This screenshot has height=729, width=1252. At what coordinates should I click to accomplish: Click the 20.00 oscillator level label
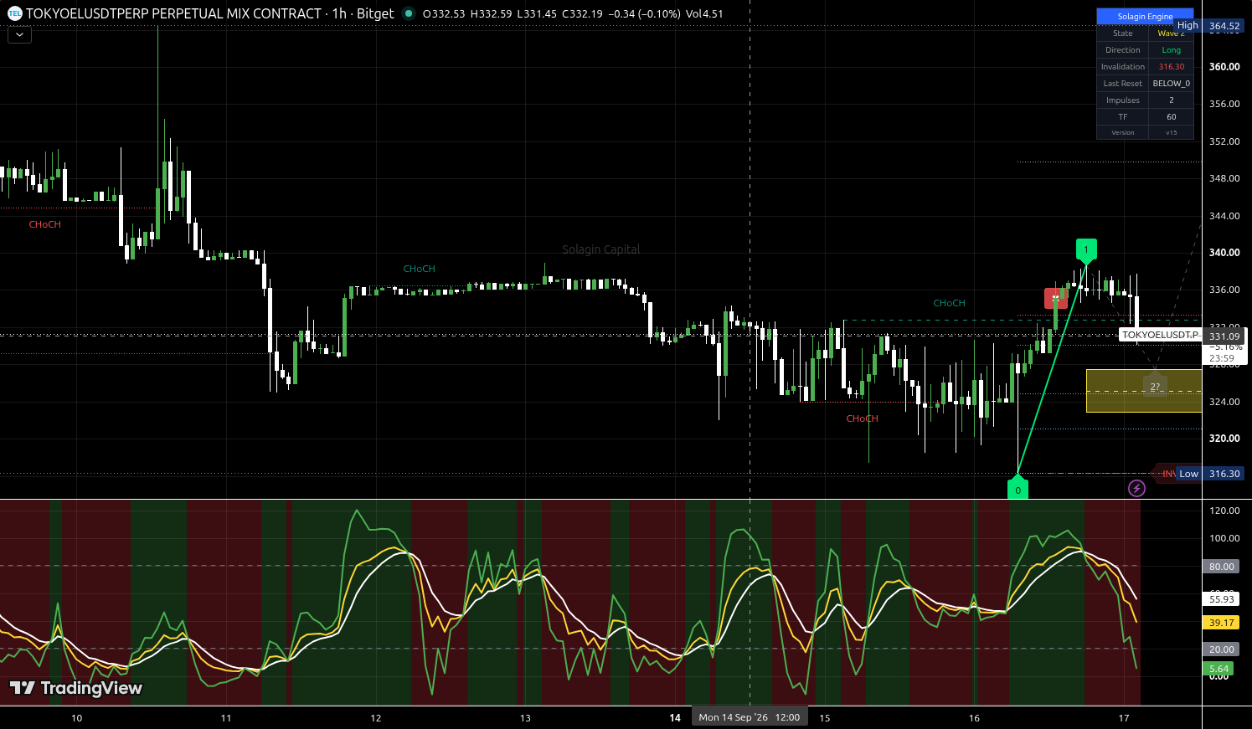(1222, 649)
